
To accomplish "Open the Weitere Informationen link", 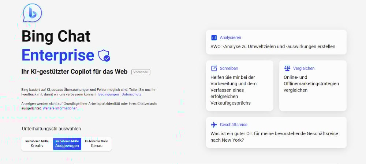I will [60, 109].
